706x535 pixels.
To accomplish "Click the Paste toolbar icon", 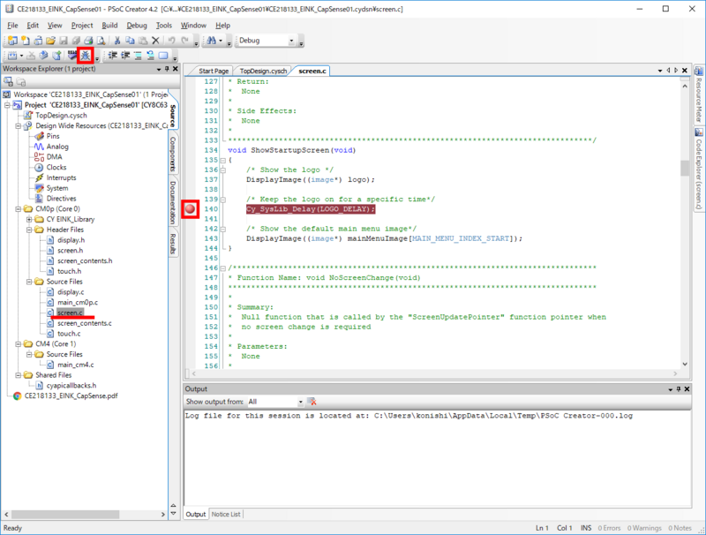I will [143, 41].
